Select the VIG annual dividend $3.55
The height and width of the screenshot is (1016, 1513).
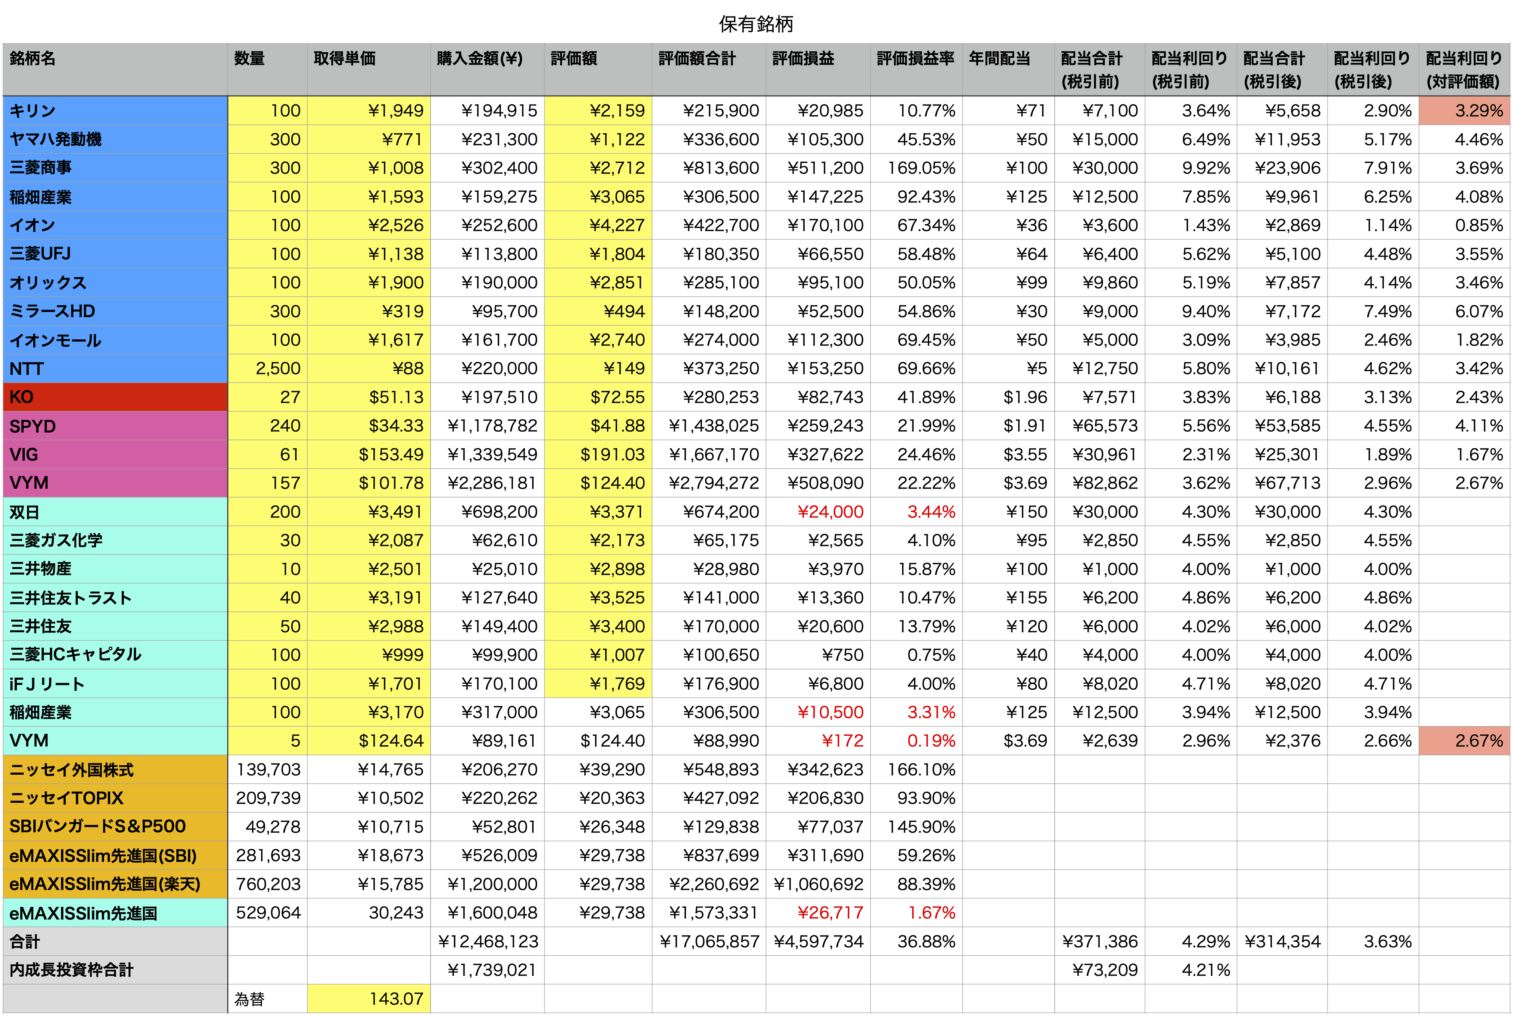point(1008,454)
